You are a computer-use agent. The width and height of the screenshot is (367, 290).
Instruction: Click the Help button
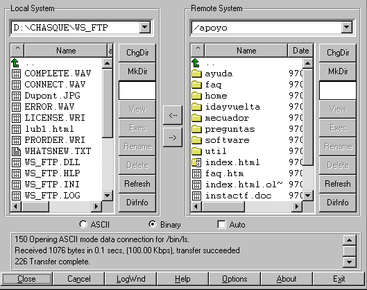(x=182, y=279)
